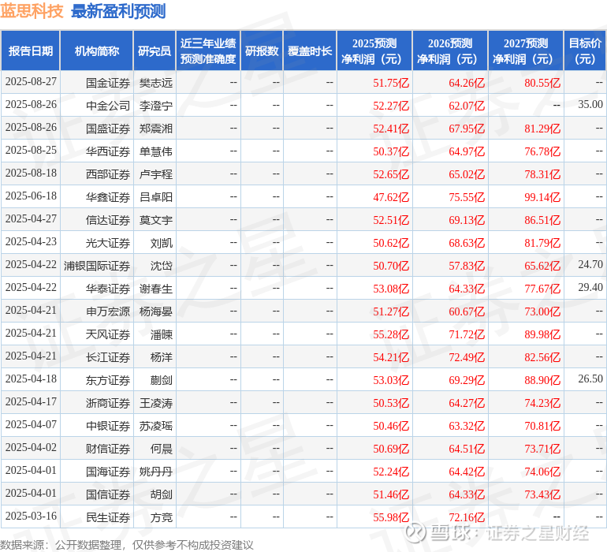Image resolution: width=607 pixels, height=552 pixels.
Task: Click the 80.55亿 profit value
Action: point(542,83)
